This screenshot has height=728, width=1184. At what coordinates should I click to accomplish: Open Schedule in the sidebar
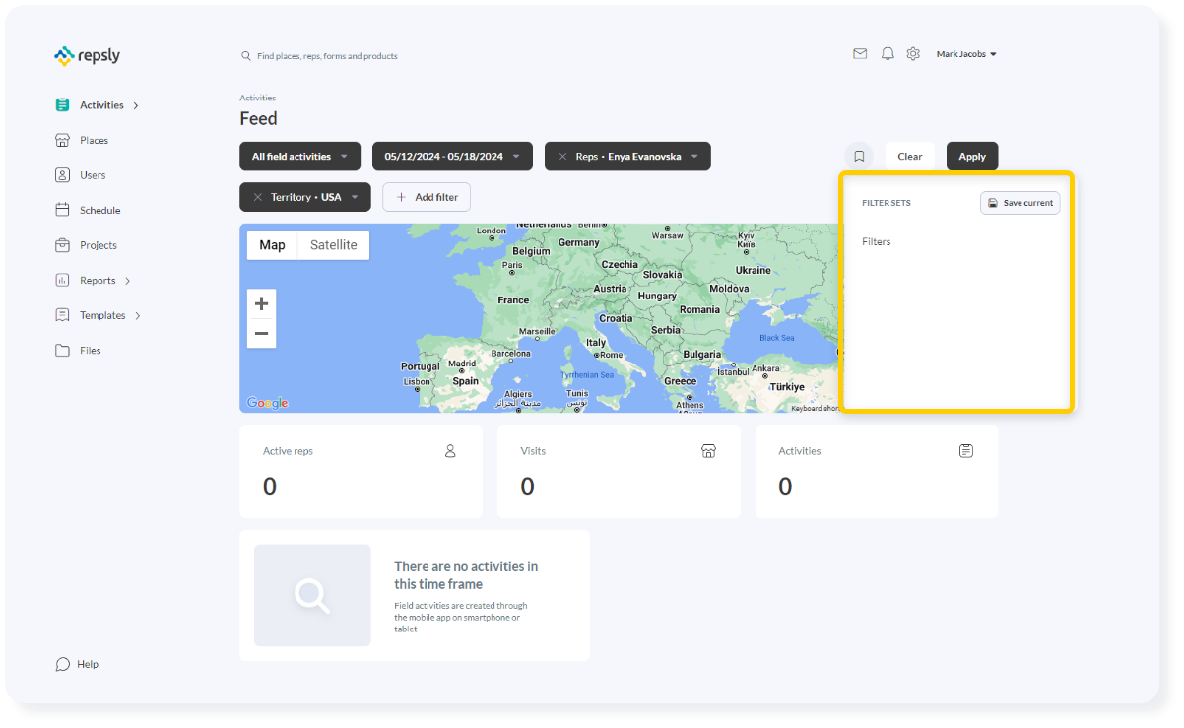99,211
